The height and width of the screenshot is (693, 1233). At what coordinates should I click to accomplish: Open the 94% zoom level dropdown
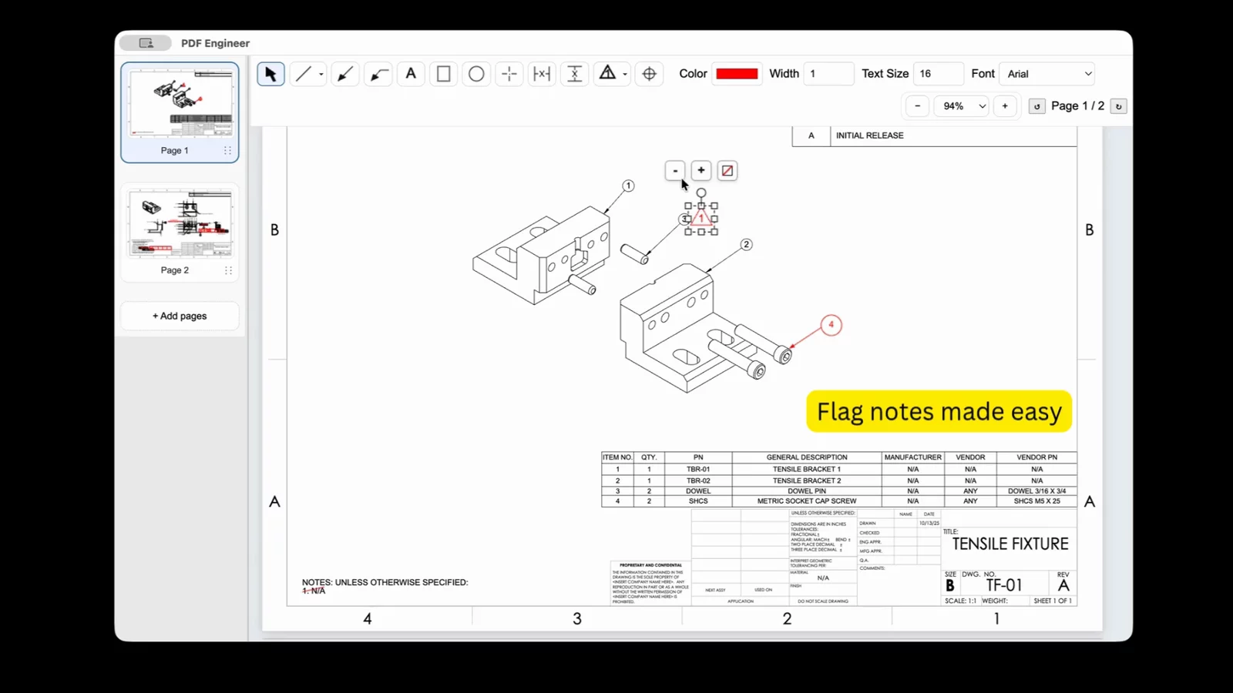960,106
